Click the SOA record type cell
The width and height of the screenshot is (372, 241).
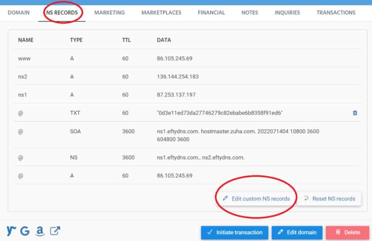coord(75,131)
